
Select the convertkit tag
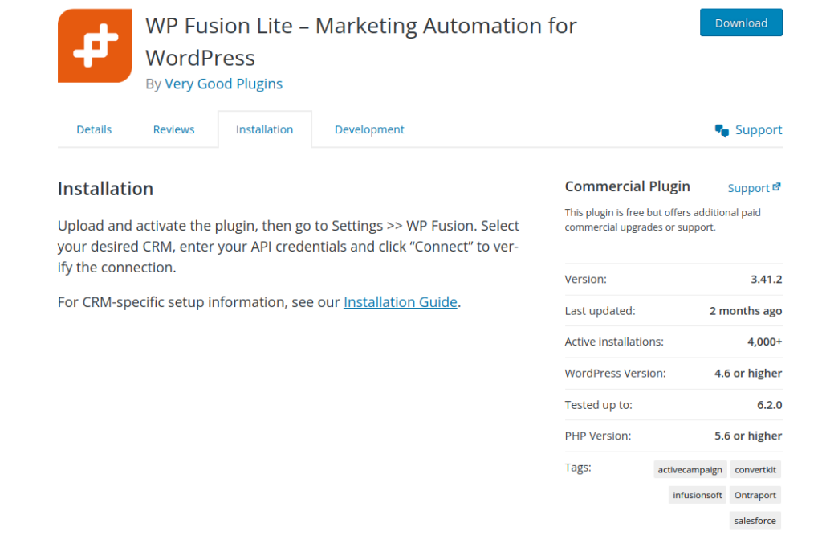pos(755,469)
